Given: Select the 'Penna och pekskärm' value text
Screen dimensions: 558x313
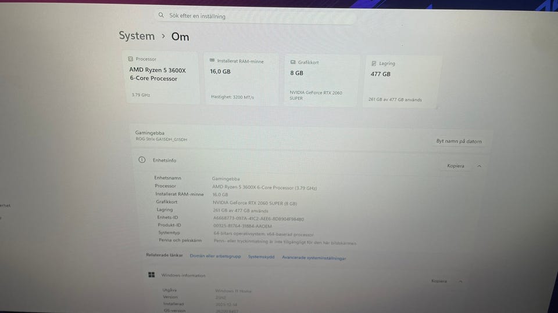Looking at the screenshot, I should tap(285, 242).
